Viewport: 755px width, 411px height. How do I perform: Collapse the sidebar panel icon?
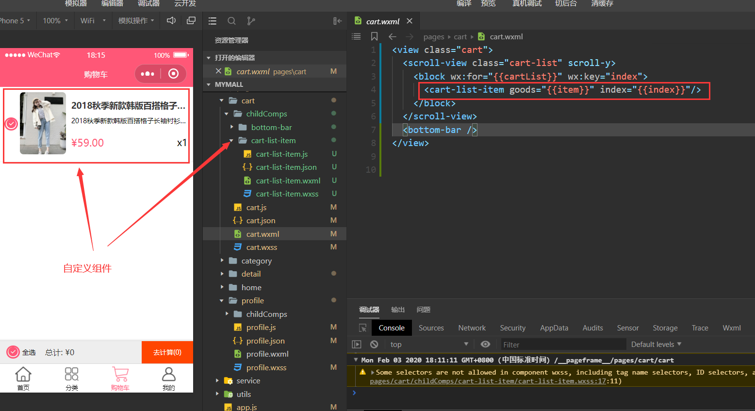pyautogui.click(x=337, y=21)
